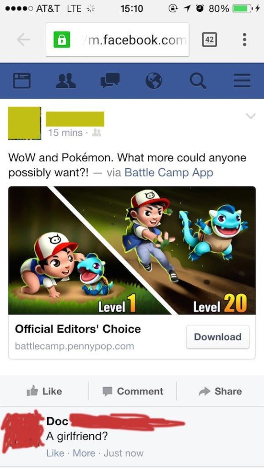This screenshot has width=264, height=468.
Task: Expand the post options chevron
Action: coord(251,116)
